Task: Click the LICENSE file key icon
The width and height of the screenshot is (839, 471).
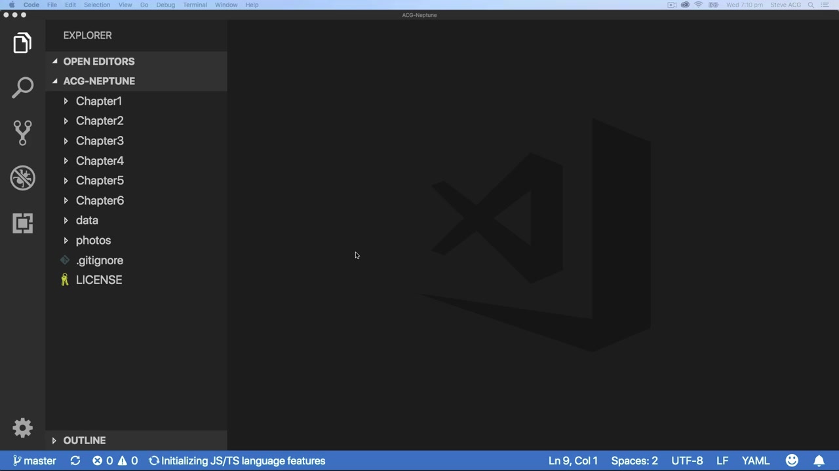Action: pyautogui.click(x=65, y=280)
